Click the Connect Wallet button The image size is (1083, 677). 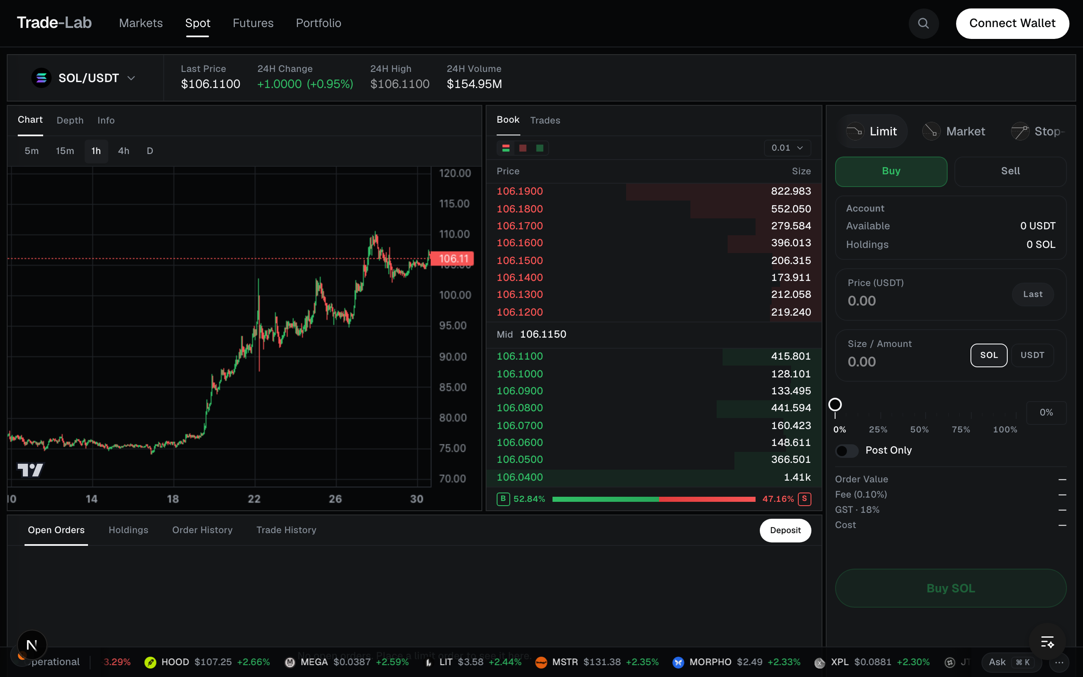1012,23
